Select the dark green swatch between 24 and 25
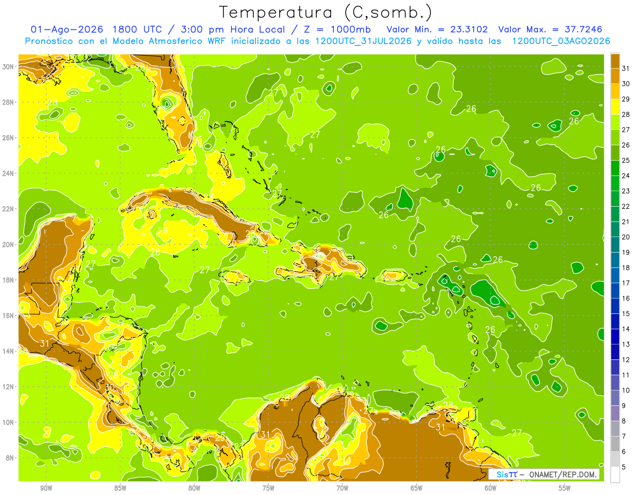Screen dimensions: 640x495 coord(615,168)
